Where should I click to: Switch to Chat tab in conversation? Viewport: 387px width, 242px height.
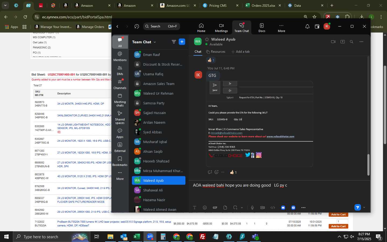[x=198, y=52]
